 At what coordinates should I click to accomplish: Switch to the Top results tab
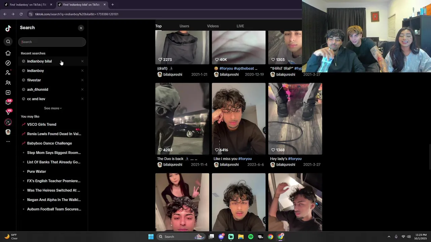(158, 26)
